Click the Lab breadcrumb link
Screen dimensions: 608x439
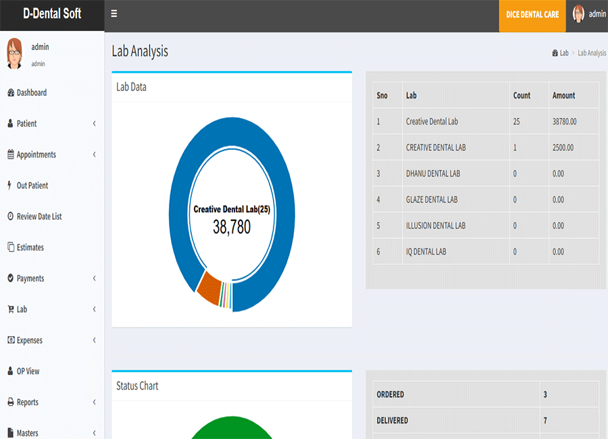click(x=563, y=53)
